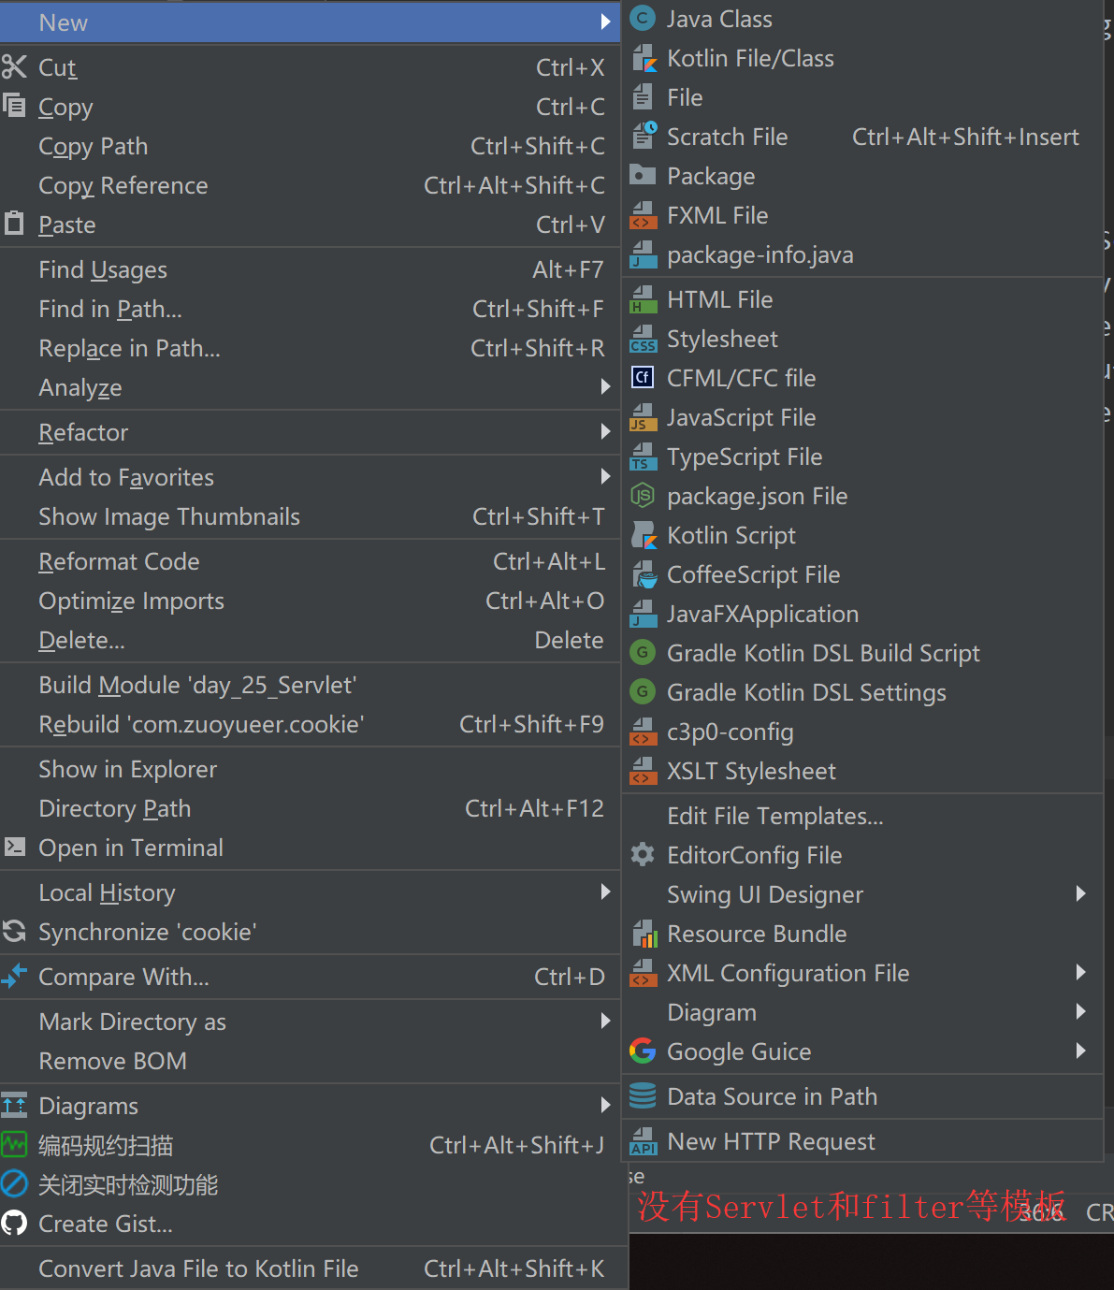
Task: Open Find in Path... menu entry
Action: 310,309
